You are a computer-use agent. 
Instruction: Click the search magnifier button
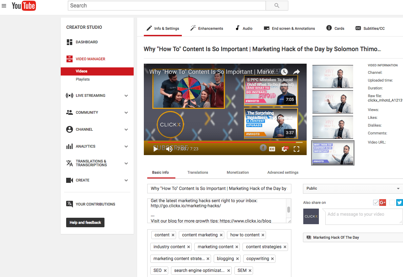click(277, 6)
